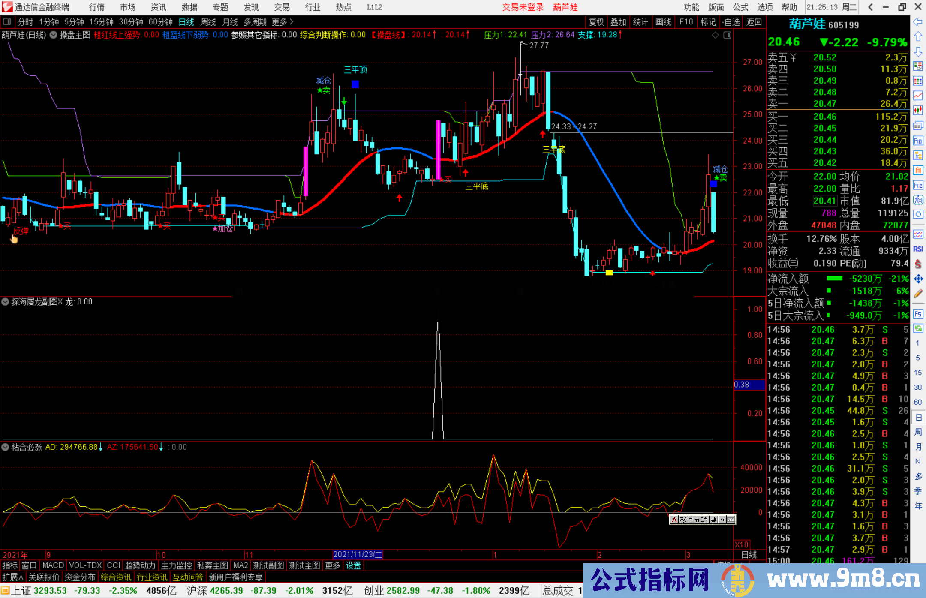Image resolution: width=926 pixels, height=598 pixels.
Task: Click the f(x) formula sidebar icon
Action: [918, 200]
